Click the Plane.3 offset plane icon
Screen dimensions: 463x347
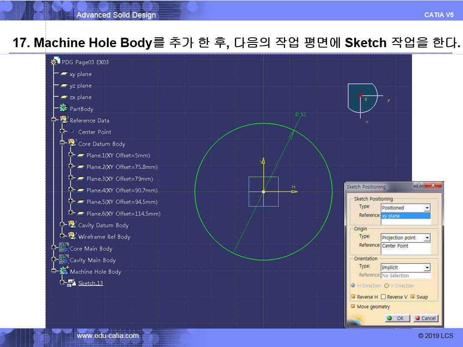pos(80,179)
